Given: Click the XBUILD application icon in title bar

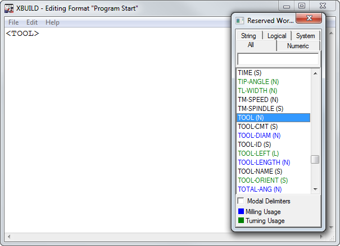Looking at the screenshot, I should (x=9, y=8).
